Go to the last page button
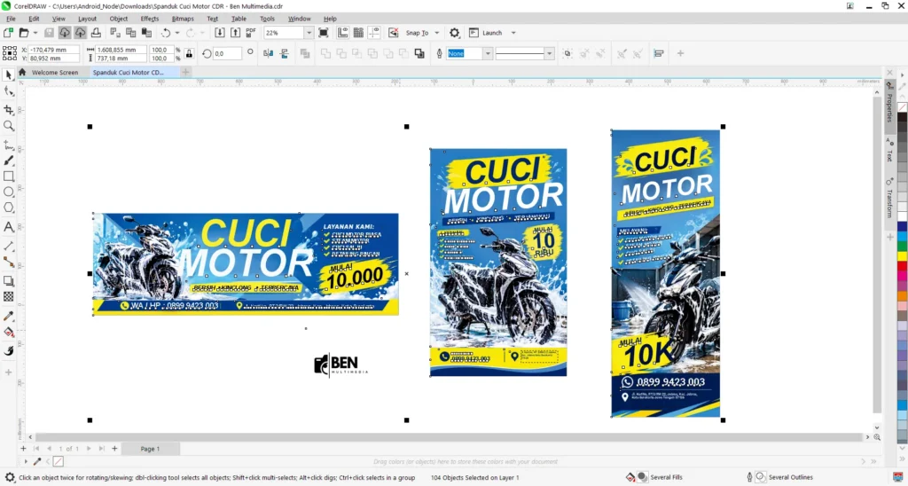 click(102, 449)
